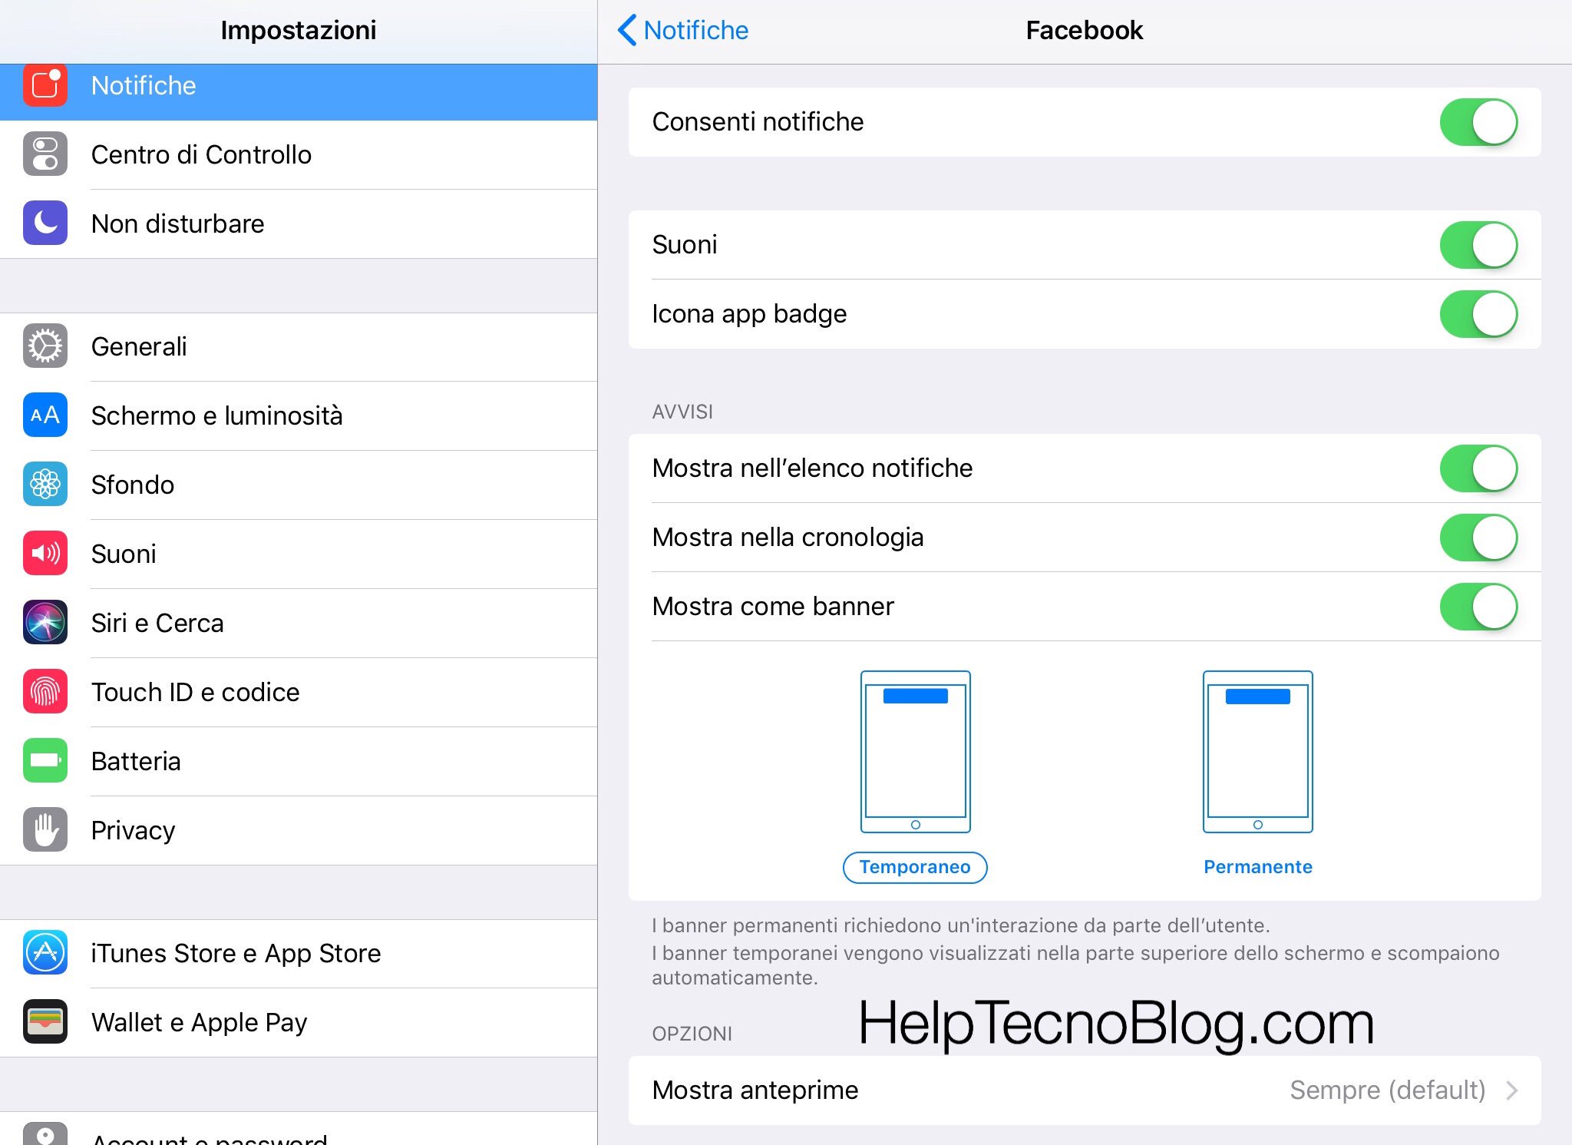
Task: Tap the Centro di Controllo switches icon
Action: coord(45,154)
